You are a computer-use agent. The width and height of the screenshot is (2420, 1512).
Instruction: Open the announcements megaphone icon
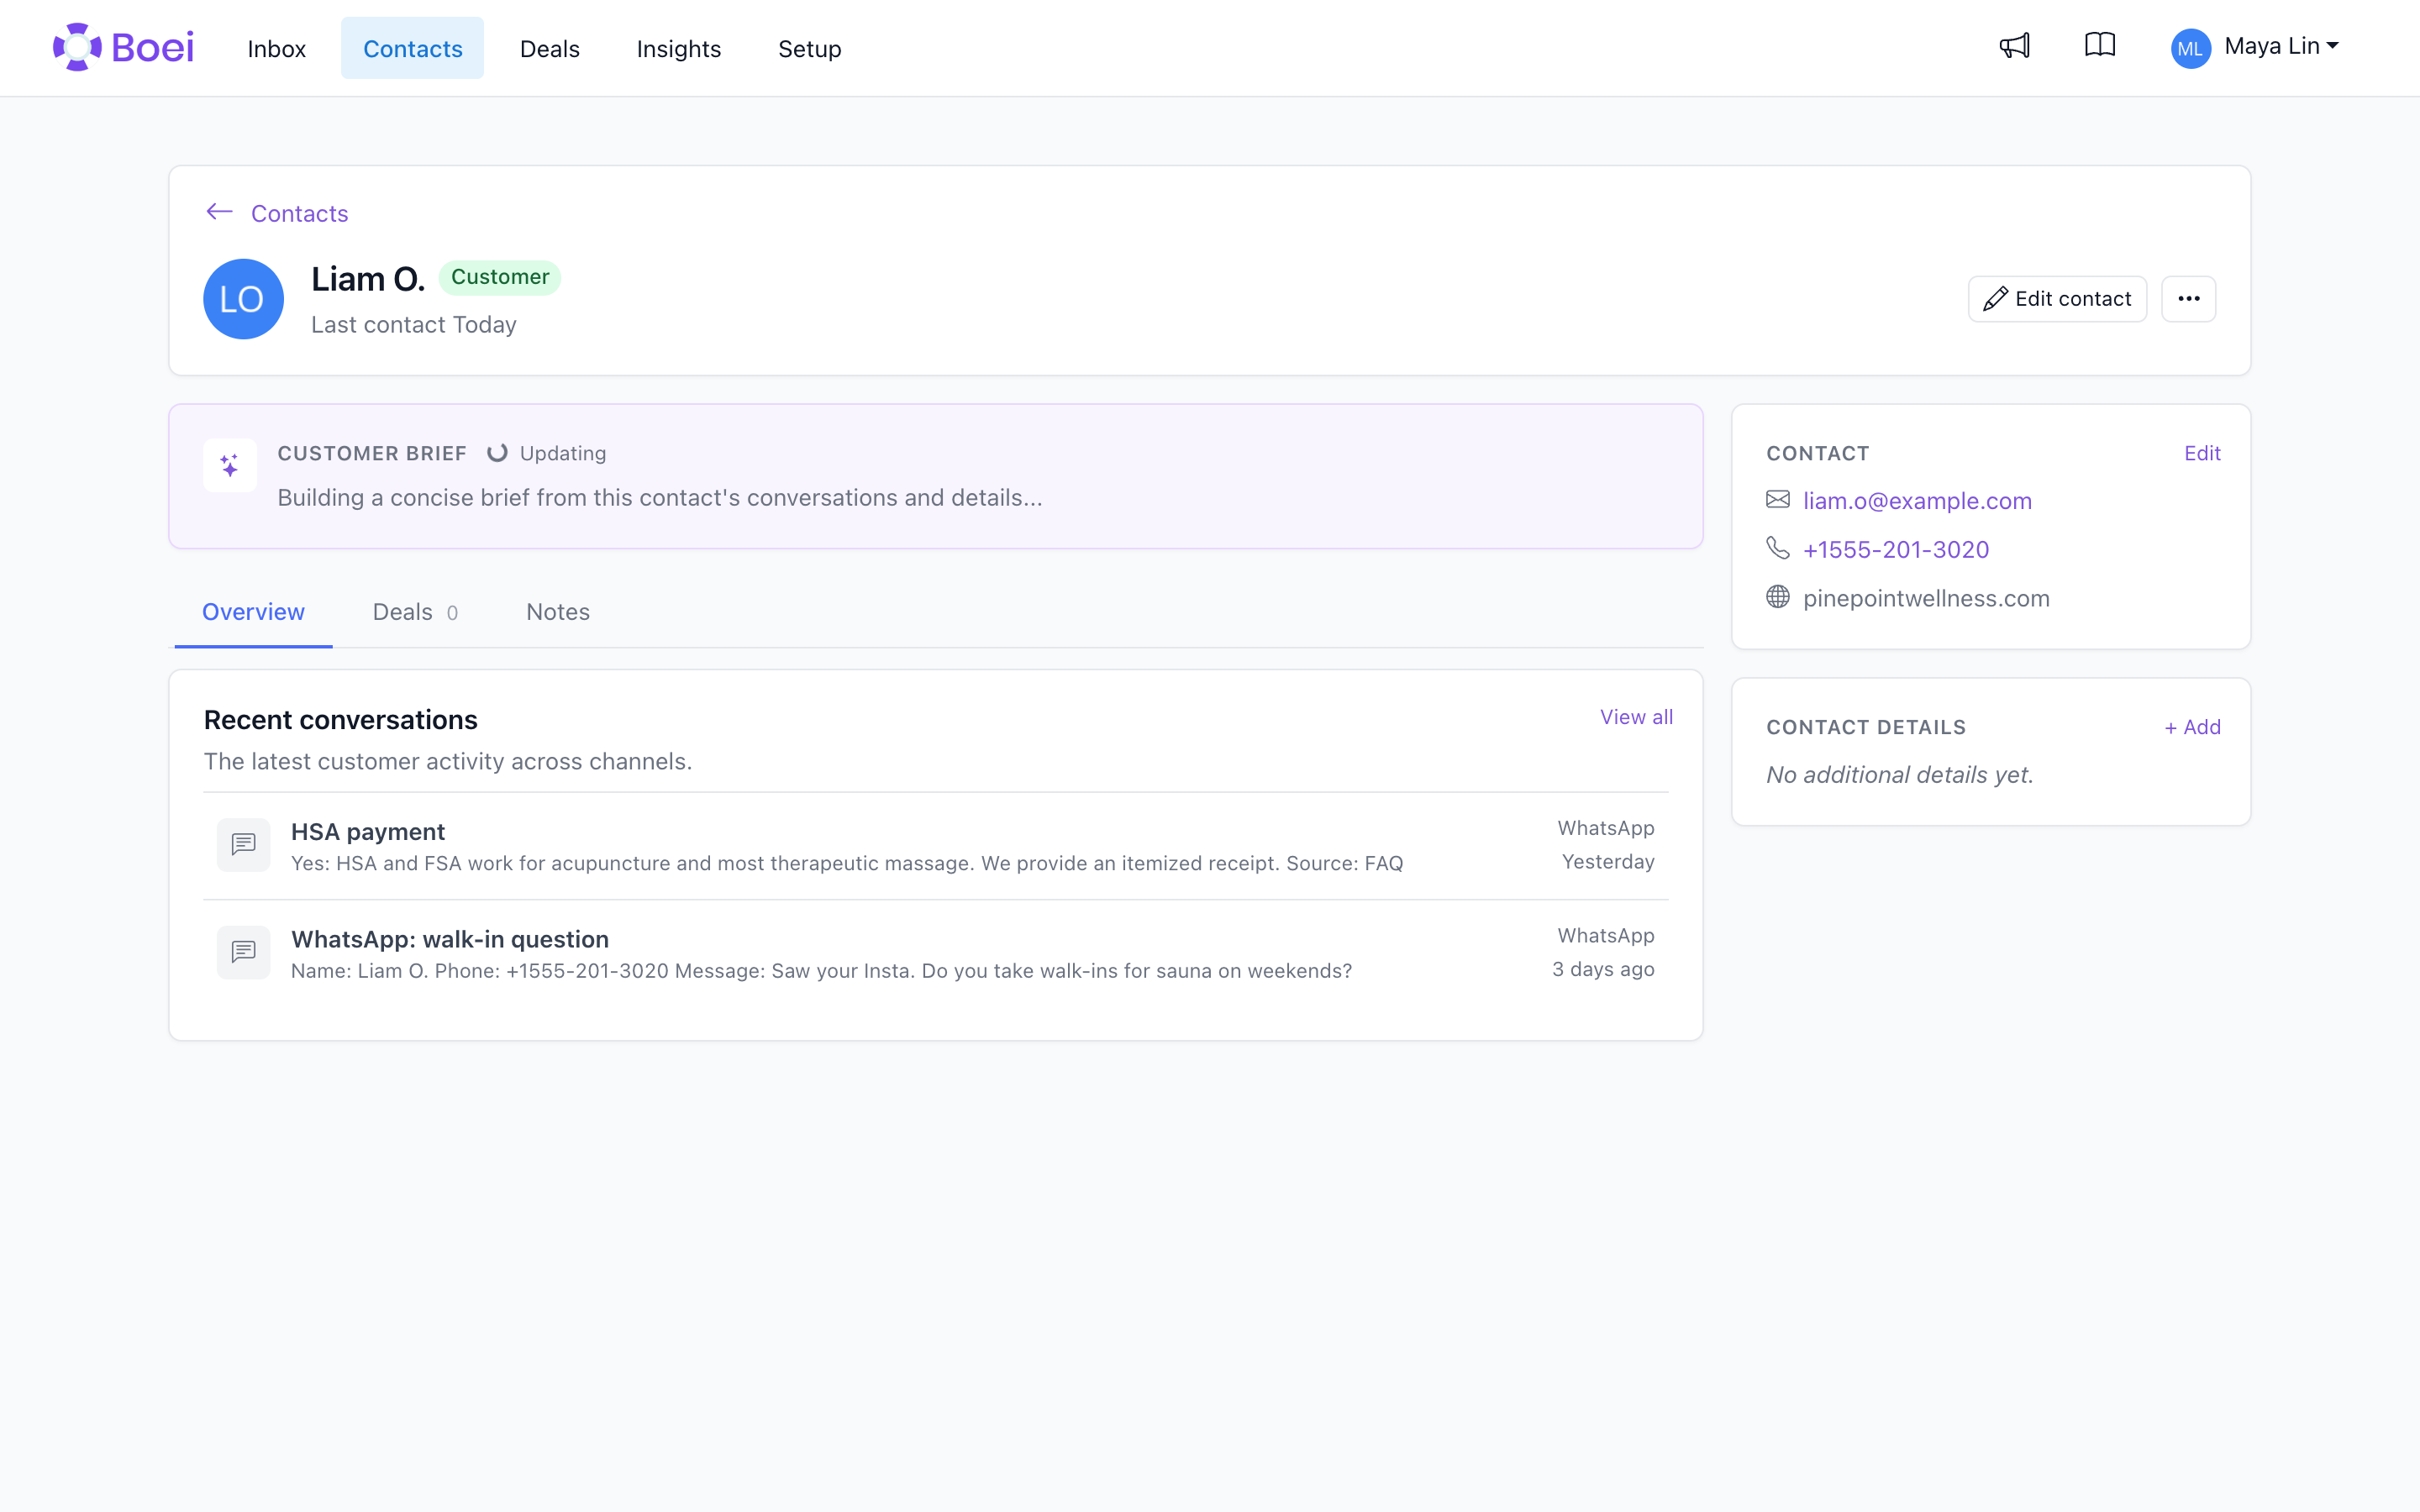point(2014,46)
